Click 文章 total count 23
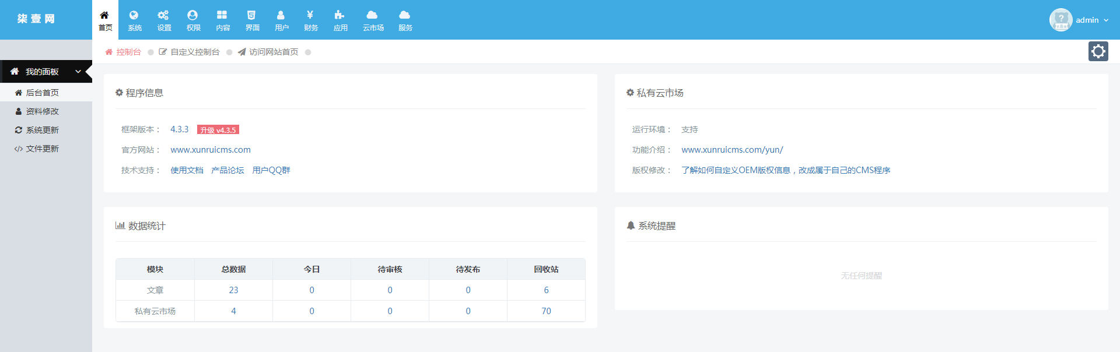The image size is (1120, 352). click(233, 290)
